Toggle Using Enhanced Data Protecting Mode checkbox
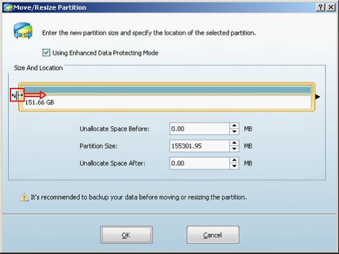339x254 pixels. (47, 53)
